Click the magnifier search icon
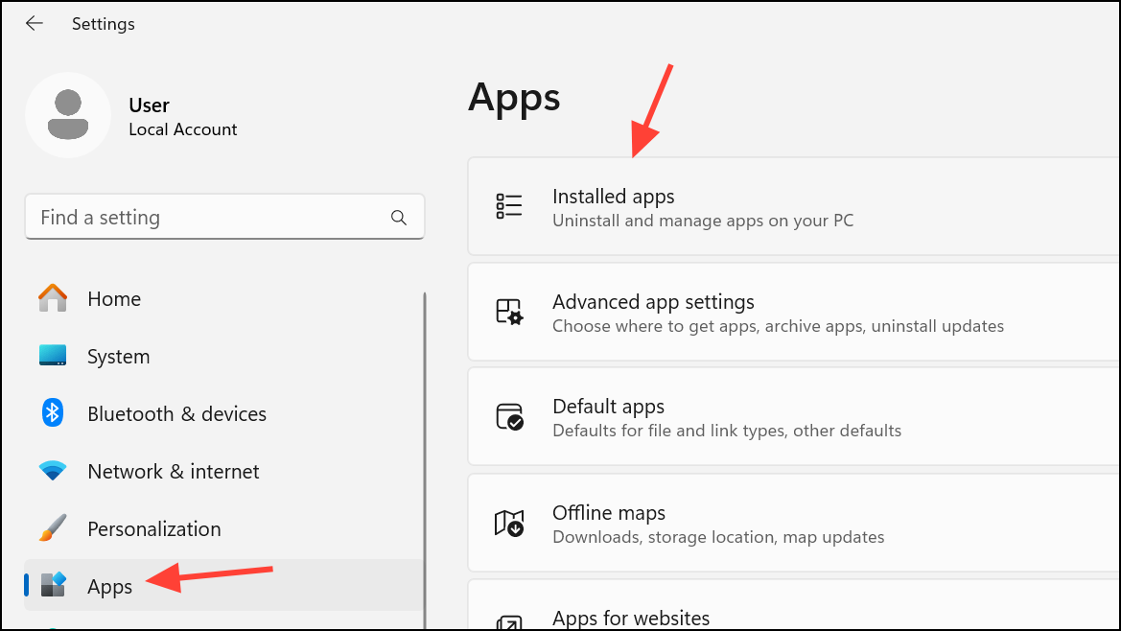The image size is (1121, 631). pos(399,218)
